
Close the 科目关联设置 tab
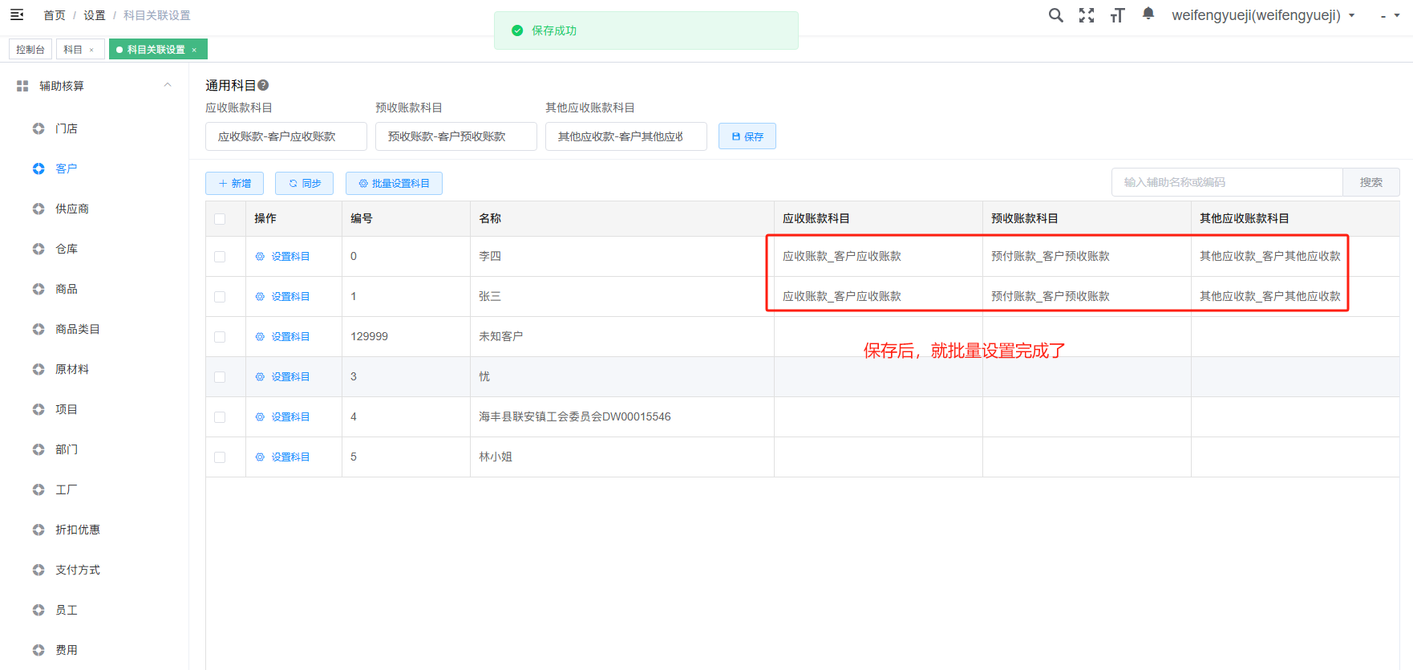click(194, 50)
